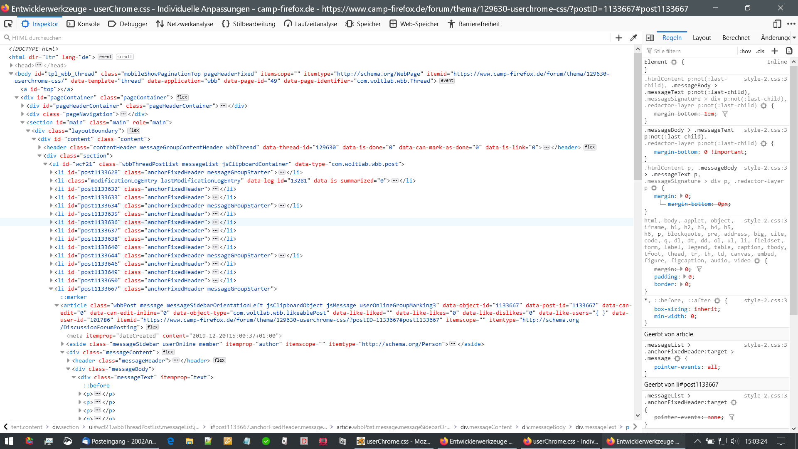Click the eyedropper color picker icon
Image resolution: width=798 pixels, height=449 pixels.
click(633, 38)
